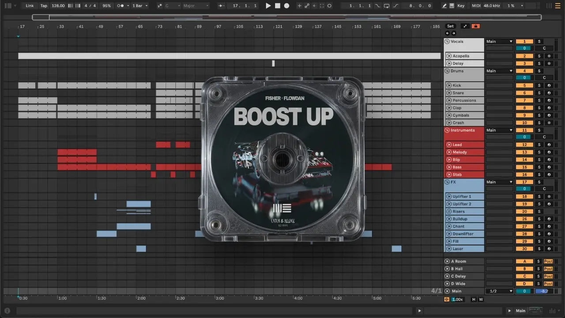The height and width of the screenshot is (318, 565).
Task: Click the tempo field 128.00
Action: (x=58, y=6)
